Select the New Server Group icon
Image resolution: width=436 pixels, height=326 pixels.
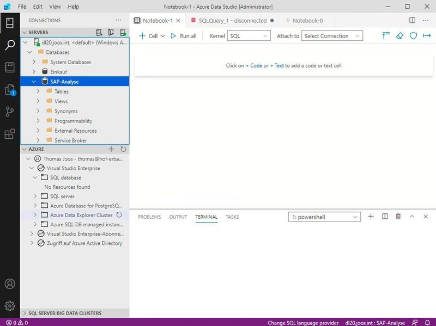(x=111, y=33)
